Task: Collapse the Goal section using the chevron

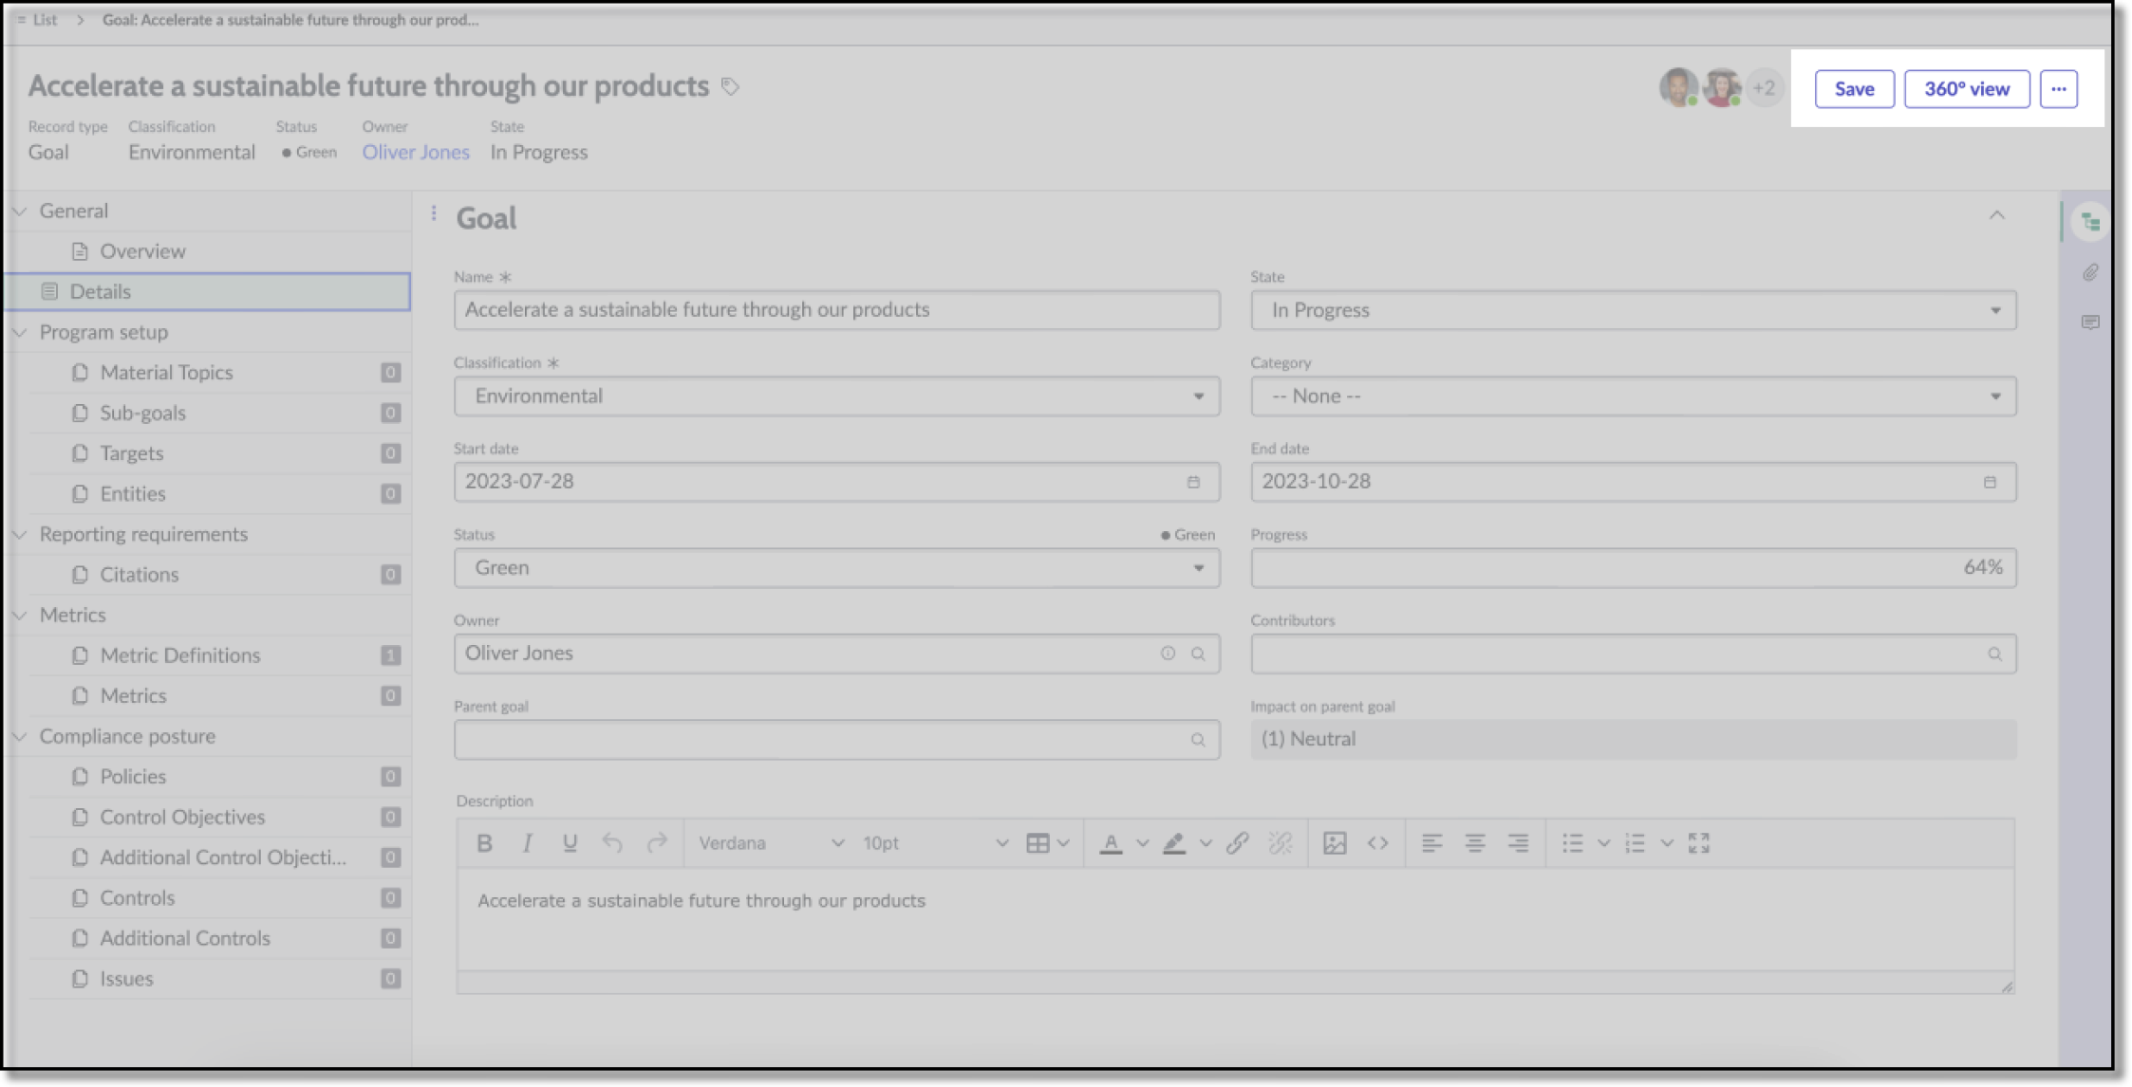Action: pyautogui.click(x=1997, y=216)
